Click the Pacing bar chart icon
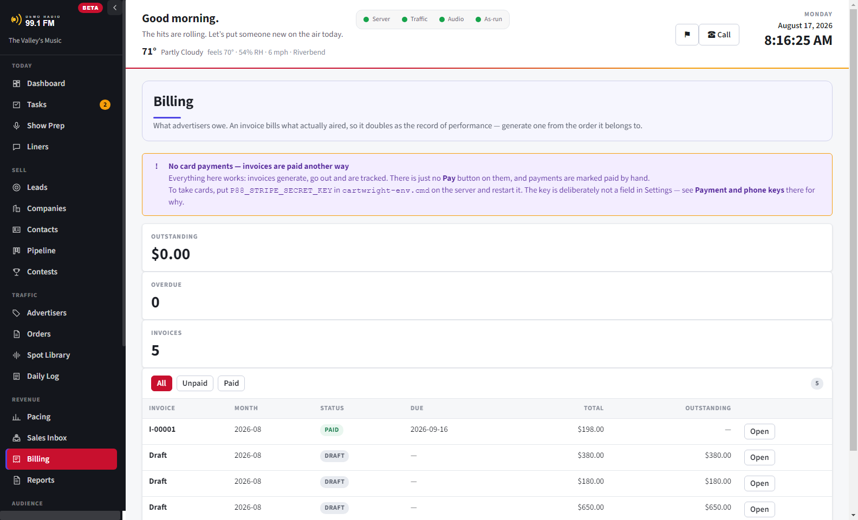This screenshot has width=858, height=520. click(16, 417)
